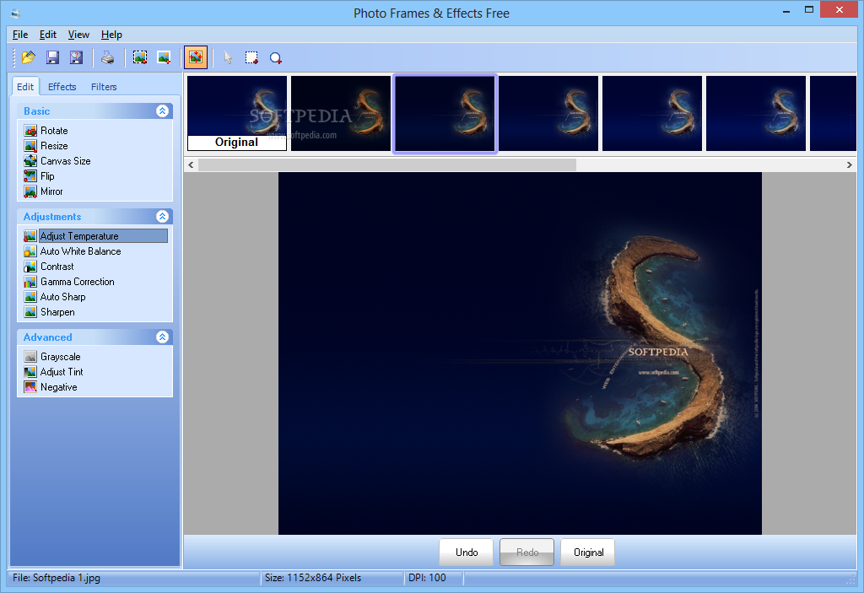The image size is (864, 593).
Task: Select the second thumbnail with Softpedia watermark
Action: (x=341, y=113)
